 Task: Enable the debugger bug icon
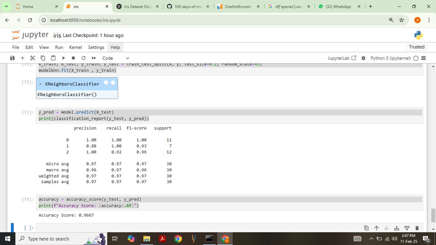click(x=364, y=58)
